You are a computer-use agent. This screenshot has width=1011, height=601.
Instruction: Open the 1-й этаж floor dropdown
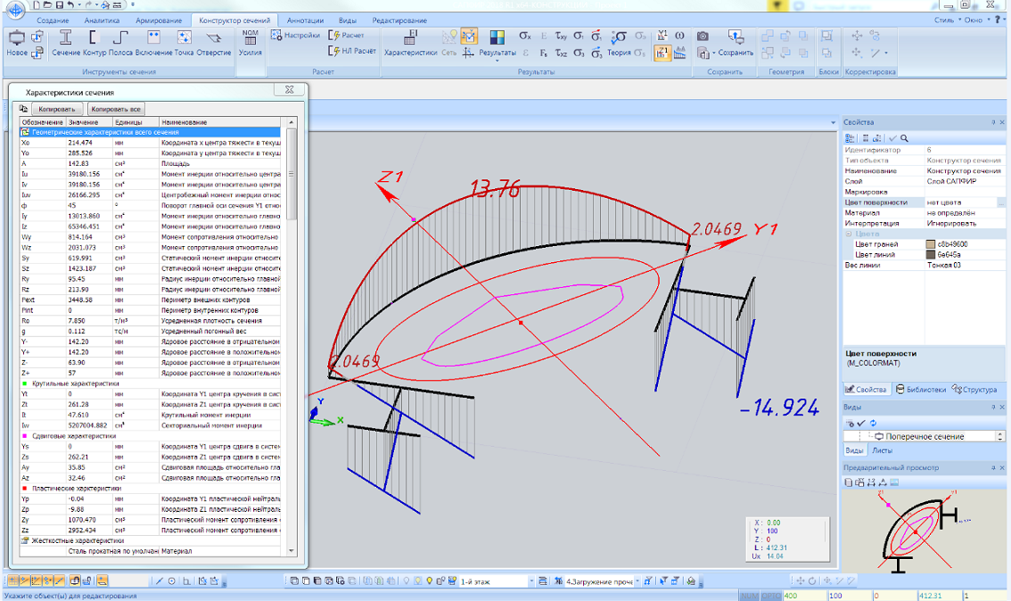[532, 580]
